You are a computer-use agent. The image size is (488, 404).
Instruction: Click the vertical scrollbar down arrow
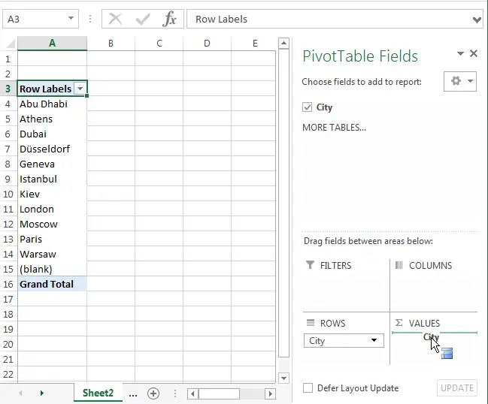283,378
